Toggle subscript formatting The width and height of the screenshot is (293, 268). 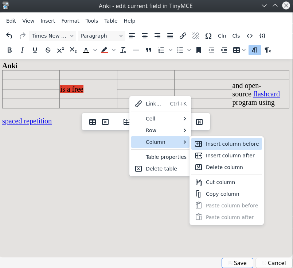point(73,50)
